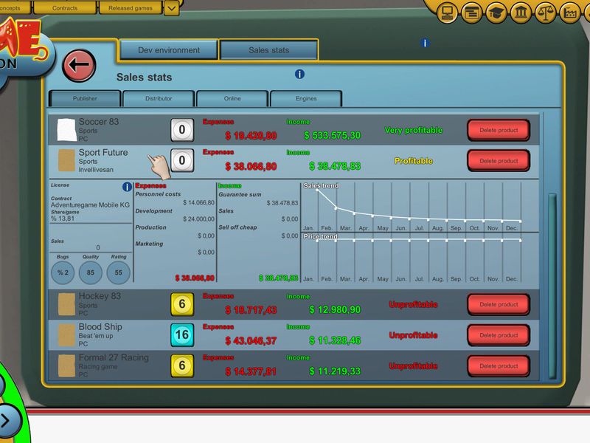Image resolution: width=590 pixels, height=443 pixels.
Task: Expand the Formal 27 Racing row title
Action: tap(114, 357)
